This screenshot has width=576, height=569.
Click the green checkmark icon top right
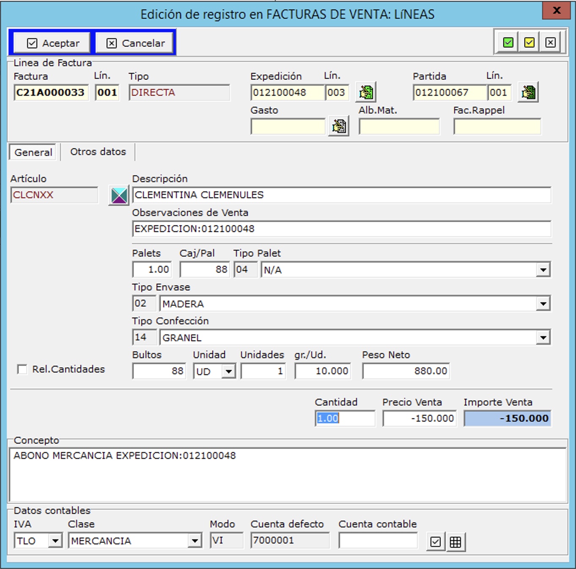coord(508,43)
